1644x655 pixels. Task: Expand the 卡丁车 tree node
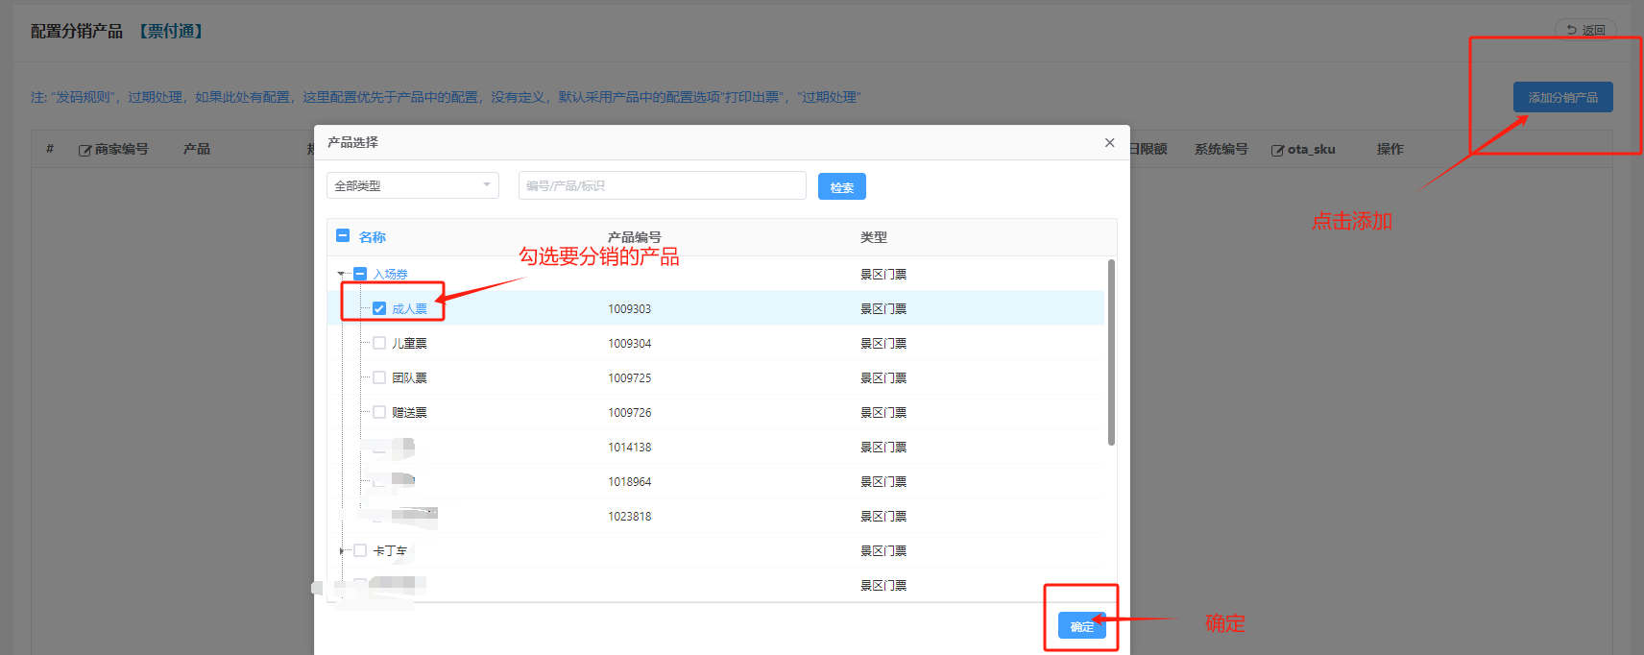(342, 550)
